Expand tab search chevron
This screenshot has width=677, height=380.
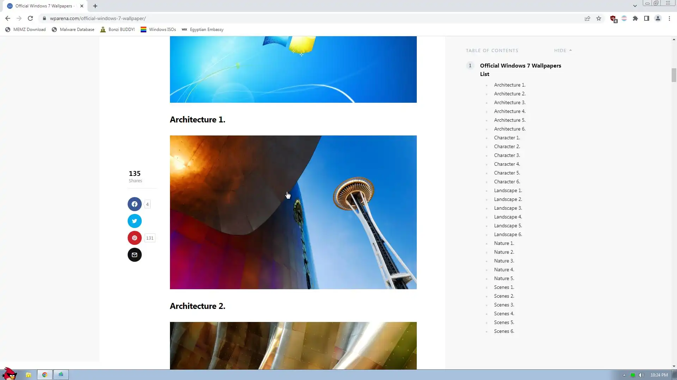pyautogui.click(x=635, y=6)
